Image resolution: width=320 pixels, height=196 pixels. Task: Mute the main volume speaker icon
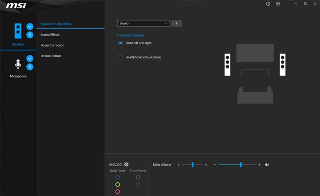(267, 164)
